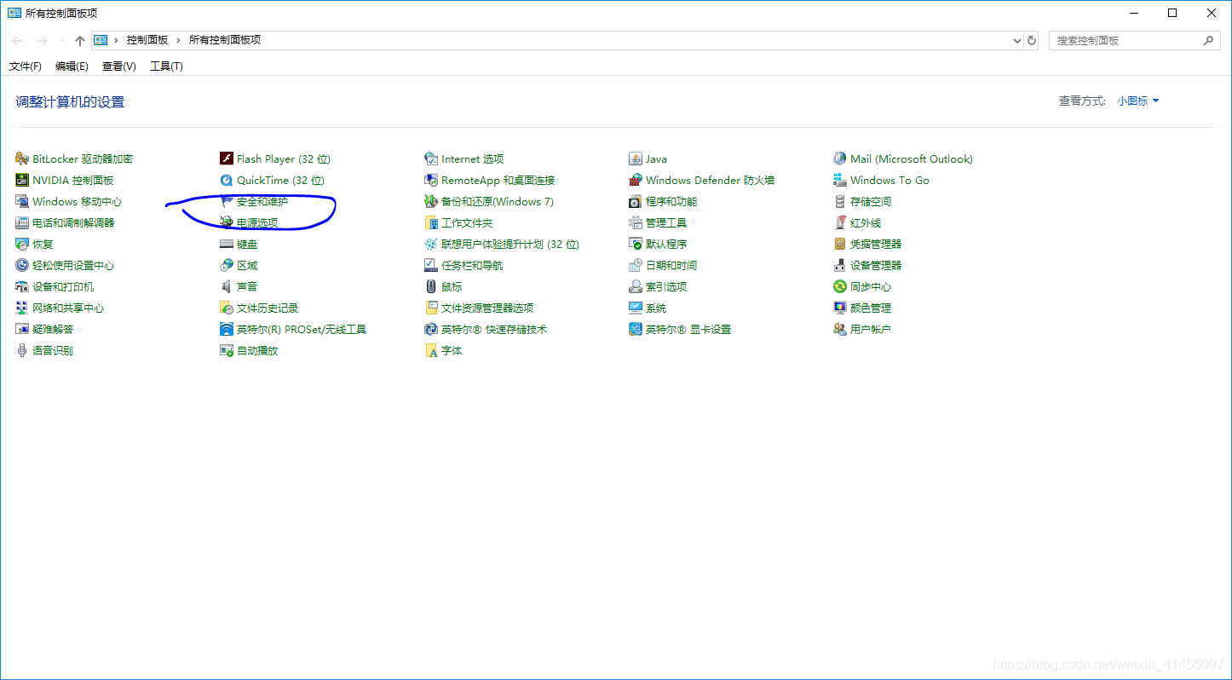This screenshot has height=680, width=1232.
Task: Open the Internet 选项 icon
Action: click(431, 158)
